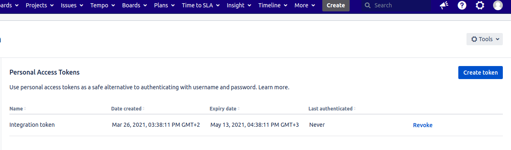
Task: Click the search magnifier icon
Action: [x=368, y=5]
